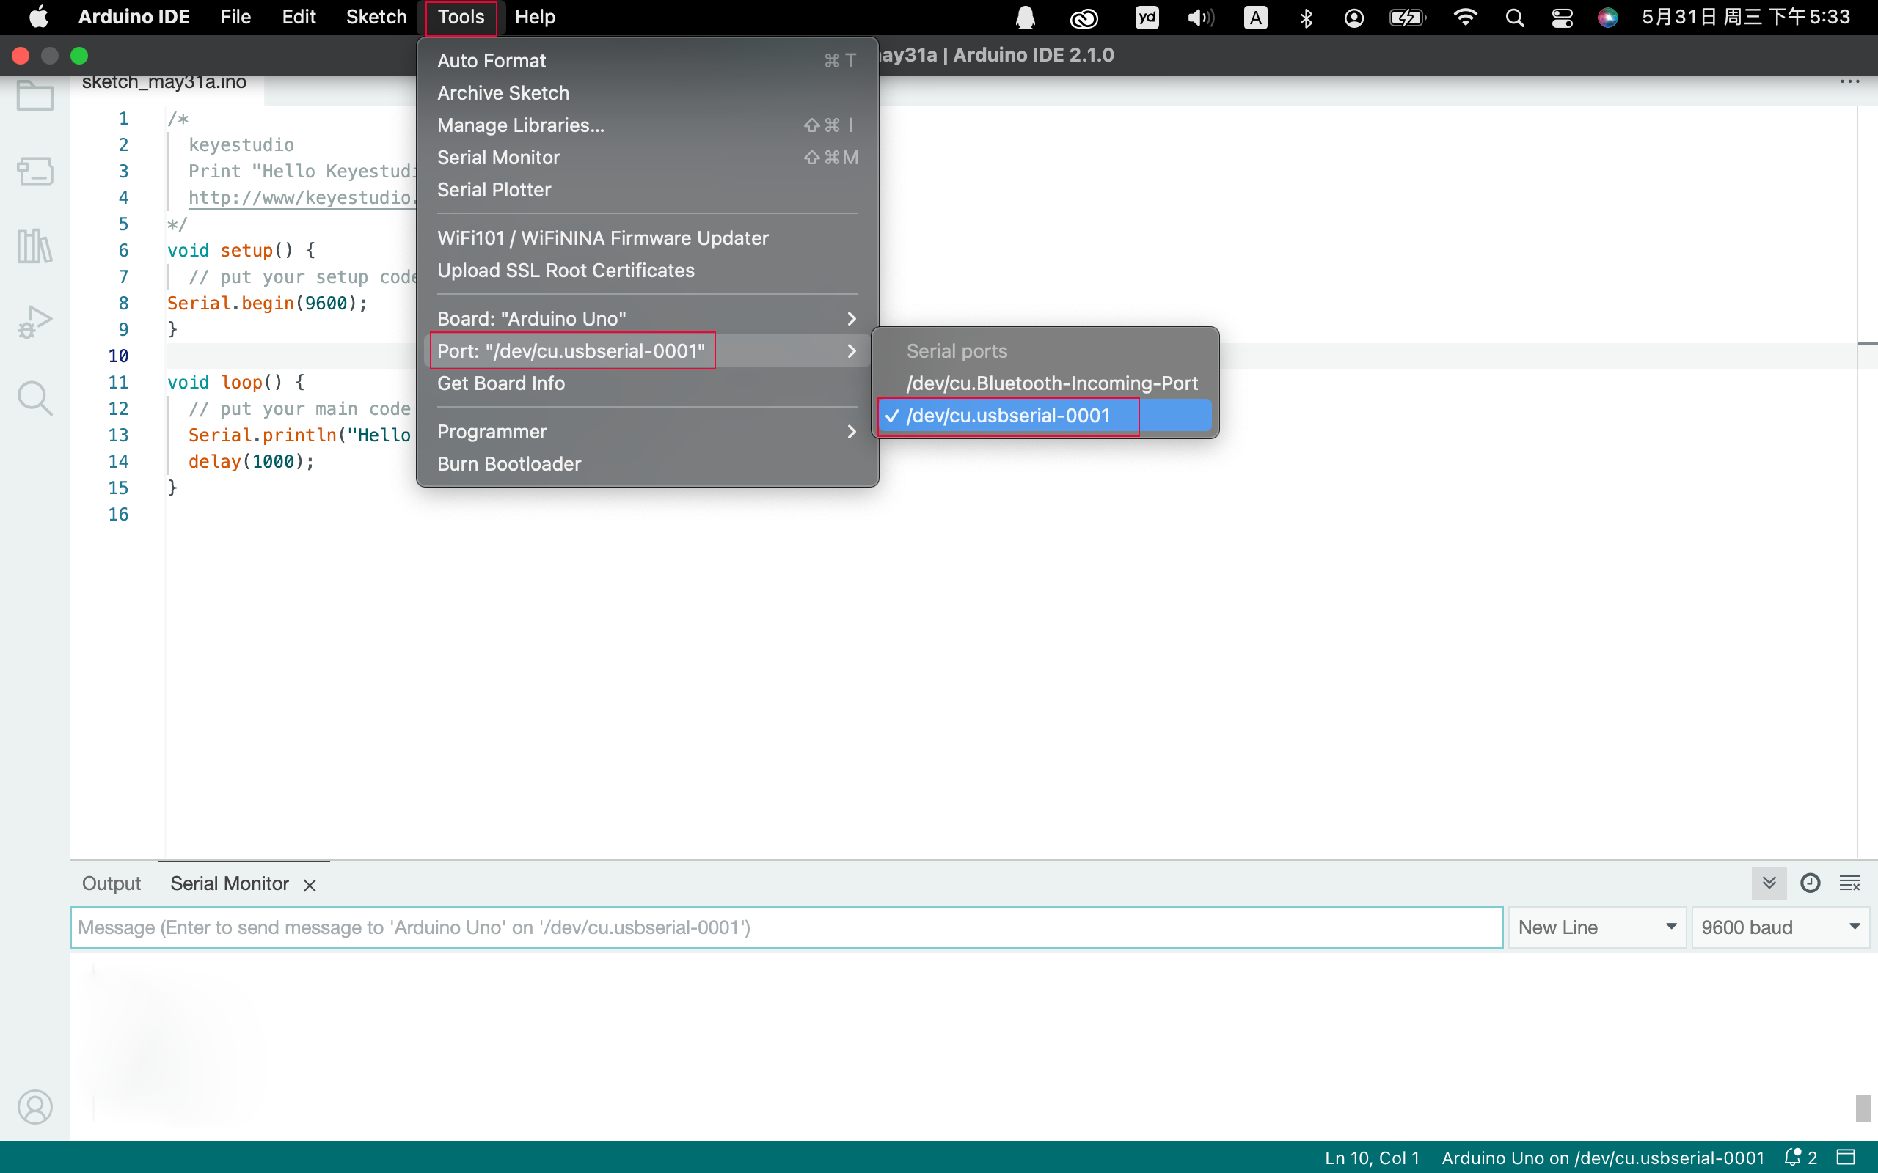Expand the Programmer submenu
Image resolution: width=1878 pixels, height=1173 pixels.
(x=647, y=431)
